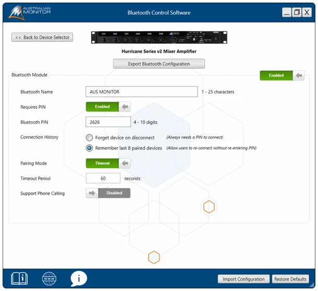Click the info circle icon

[79, 279]
